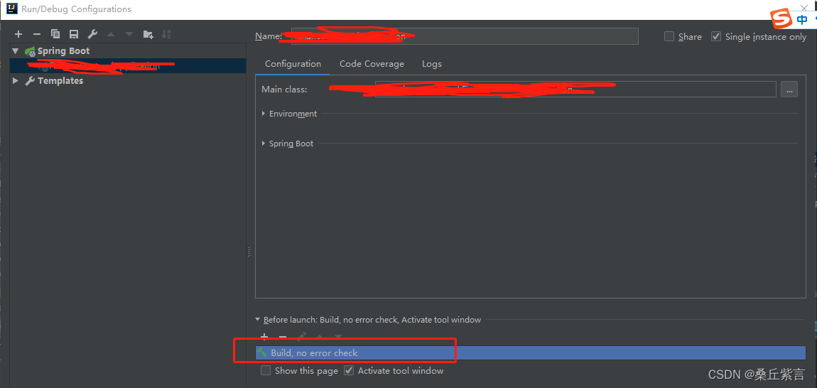Viewport: 817px width, 388px height.
Task: Click the Name input field
Action: click(465, 36)
